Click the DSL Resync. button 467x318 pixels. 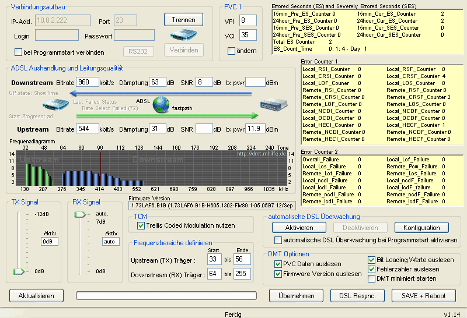(x=357, y=296)
